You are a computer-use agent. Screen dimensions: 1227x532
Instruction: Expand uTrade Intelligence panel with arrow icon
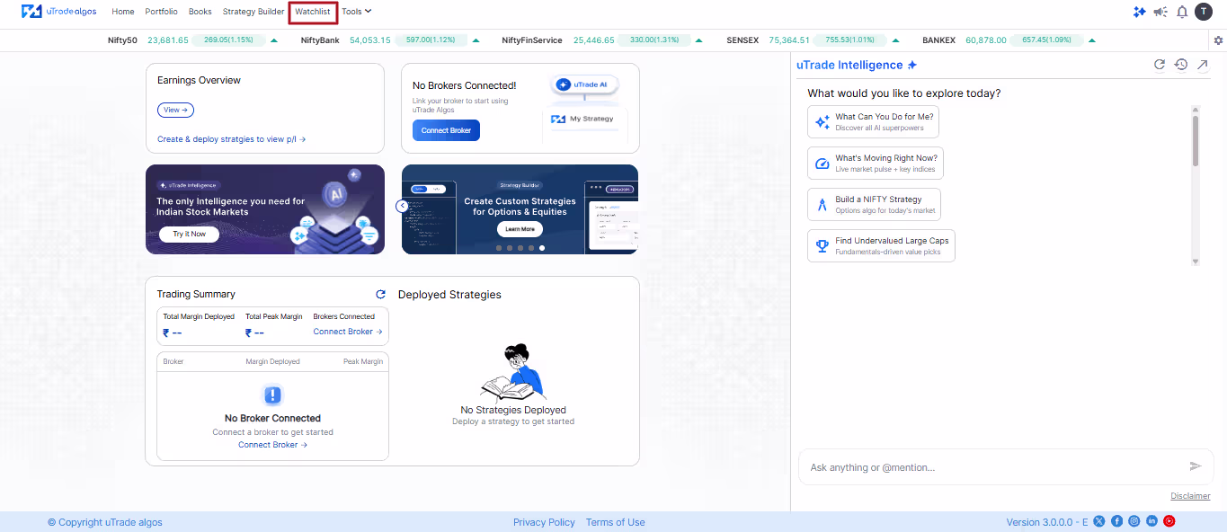(1202, 65)
